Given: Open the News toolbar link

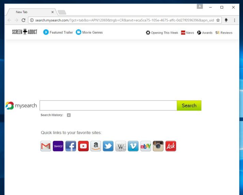Looking at the screenshot, I should click(187, 33).
